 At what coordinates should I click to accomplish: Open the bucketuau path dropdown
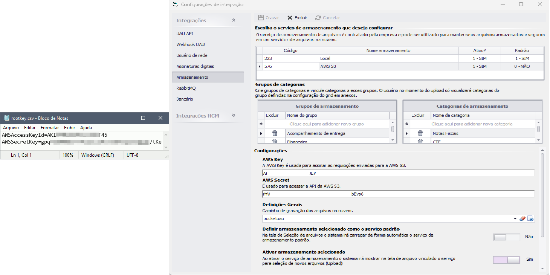click(515, 219)
